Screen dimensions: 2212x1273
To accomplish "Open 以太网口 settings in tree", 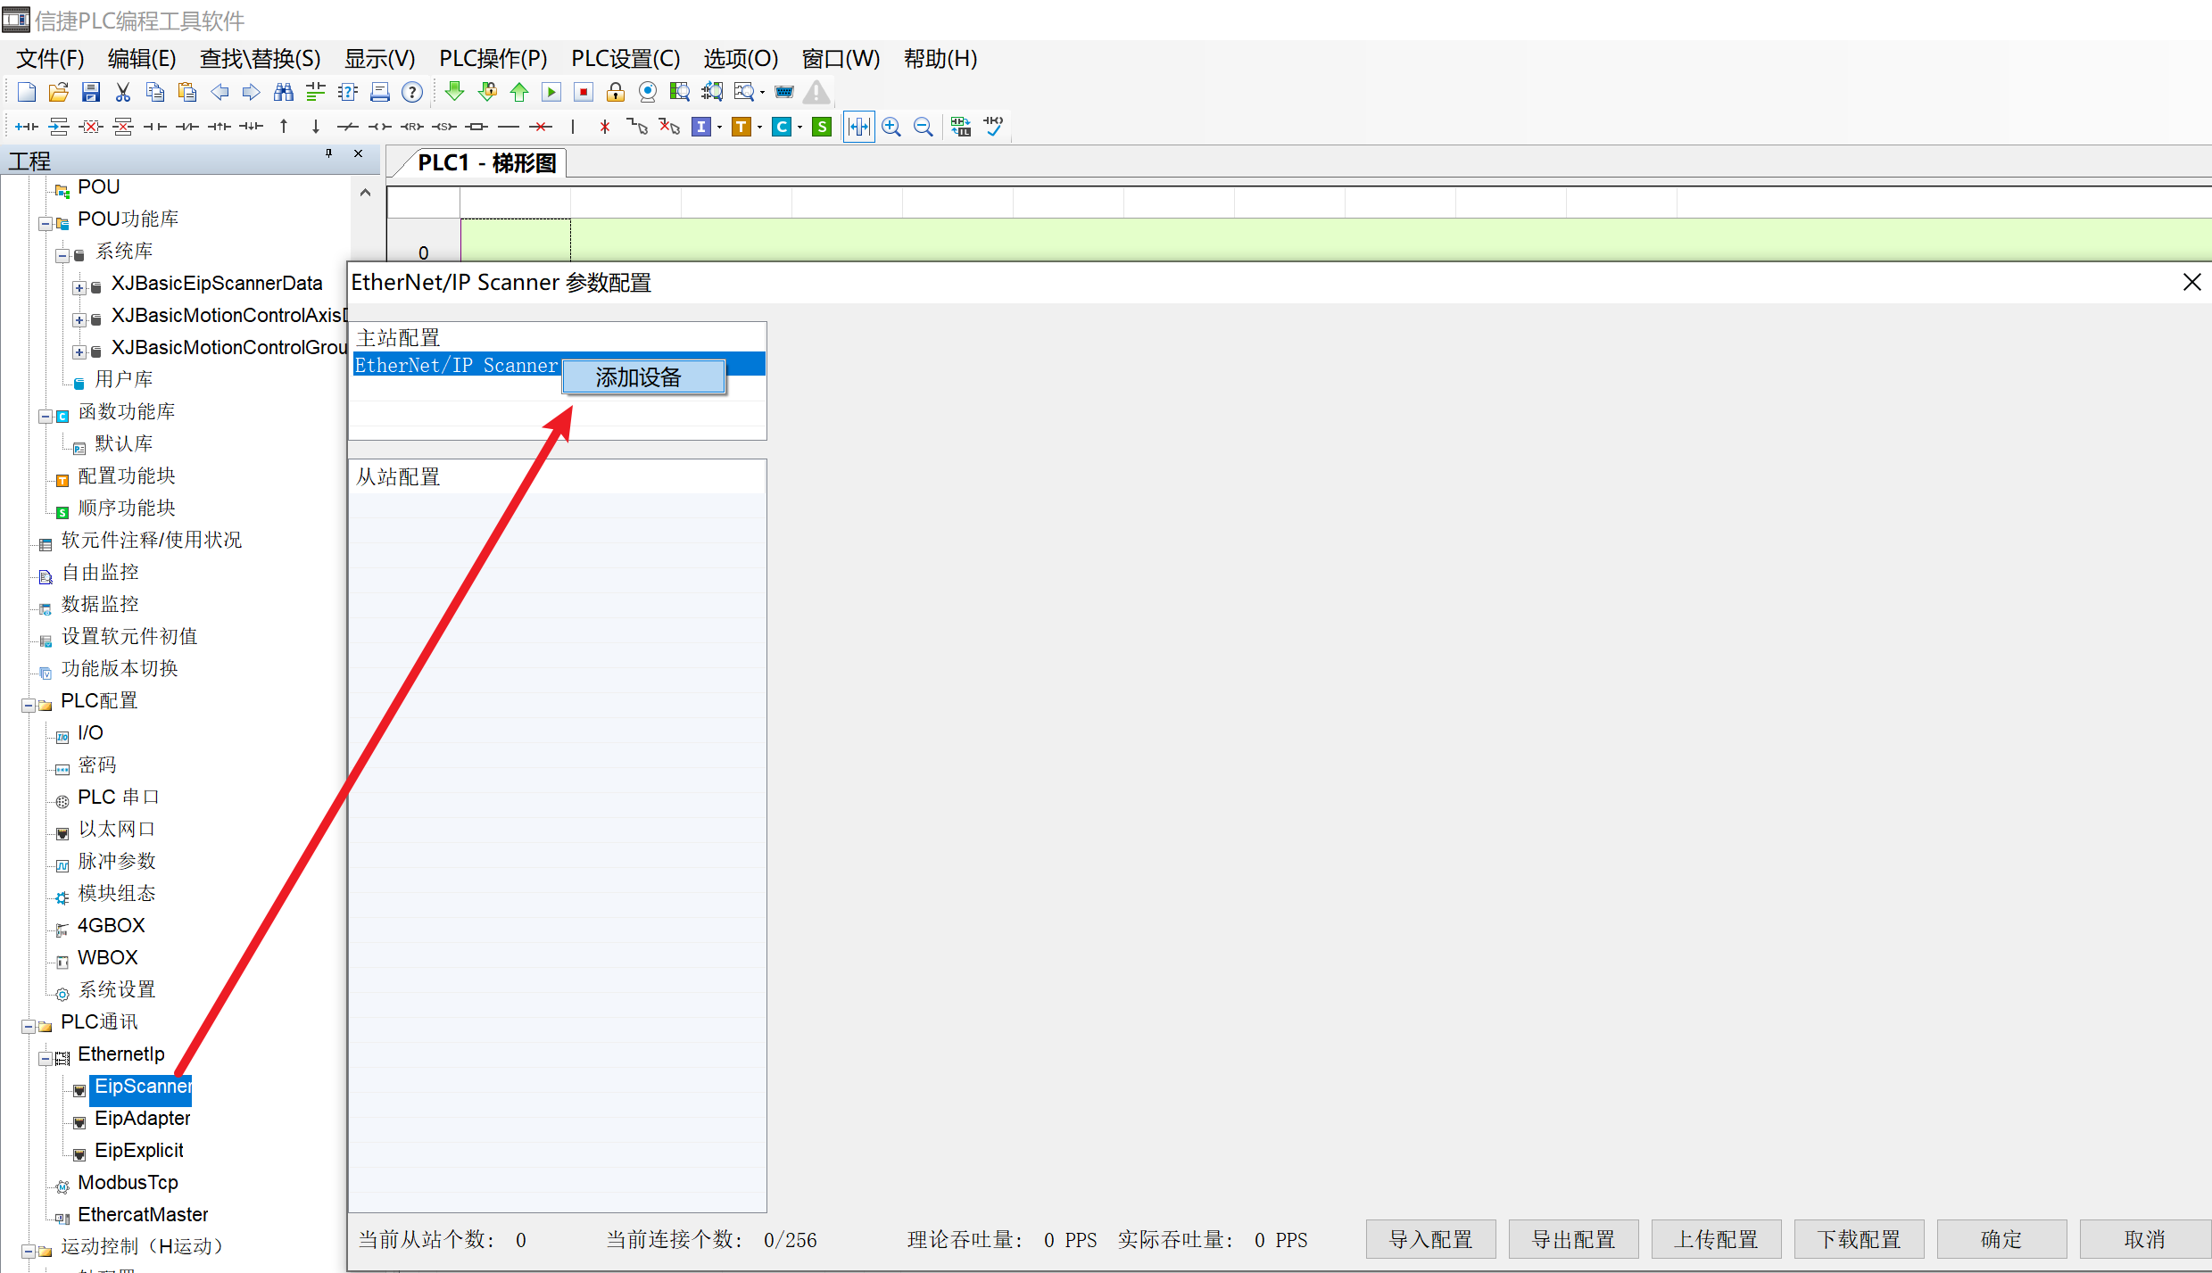I will point(117,830).
